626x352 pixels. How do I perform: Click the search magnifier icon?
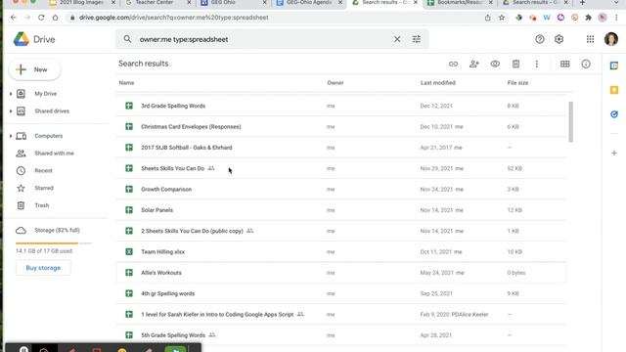(x=127, y=39)
